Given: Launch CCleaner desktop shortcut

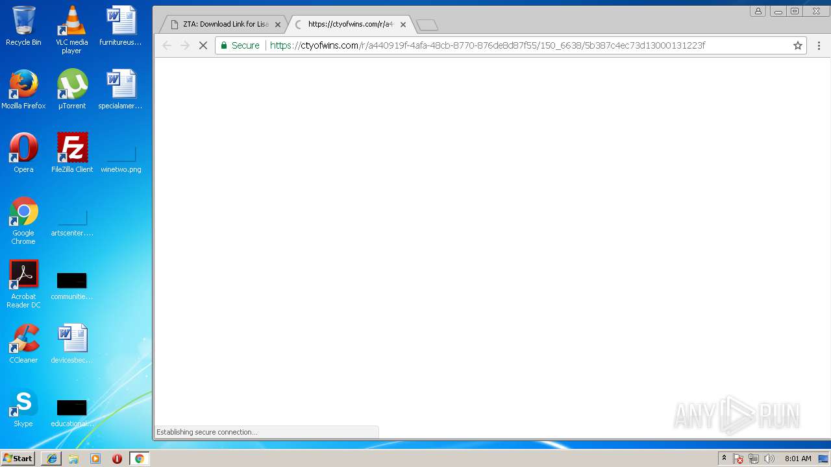Looking at the screenshot, I should coord(23,344).
